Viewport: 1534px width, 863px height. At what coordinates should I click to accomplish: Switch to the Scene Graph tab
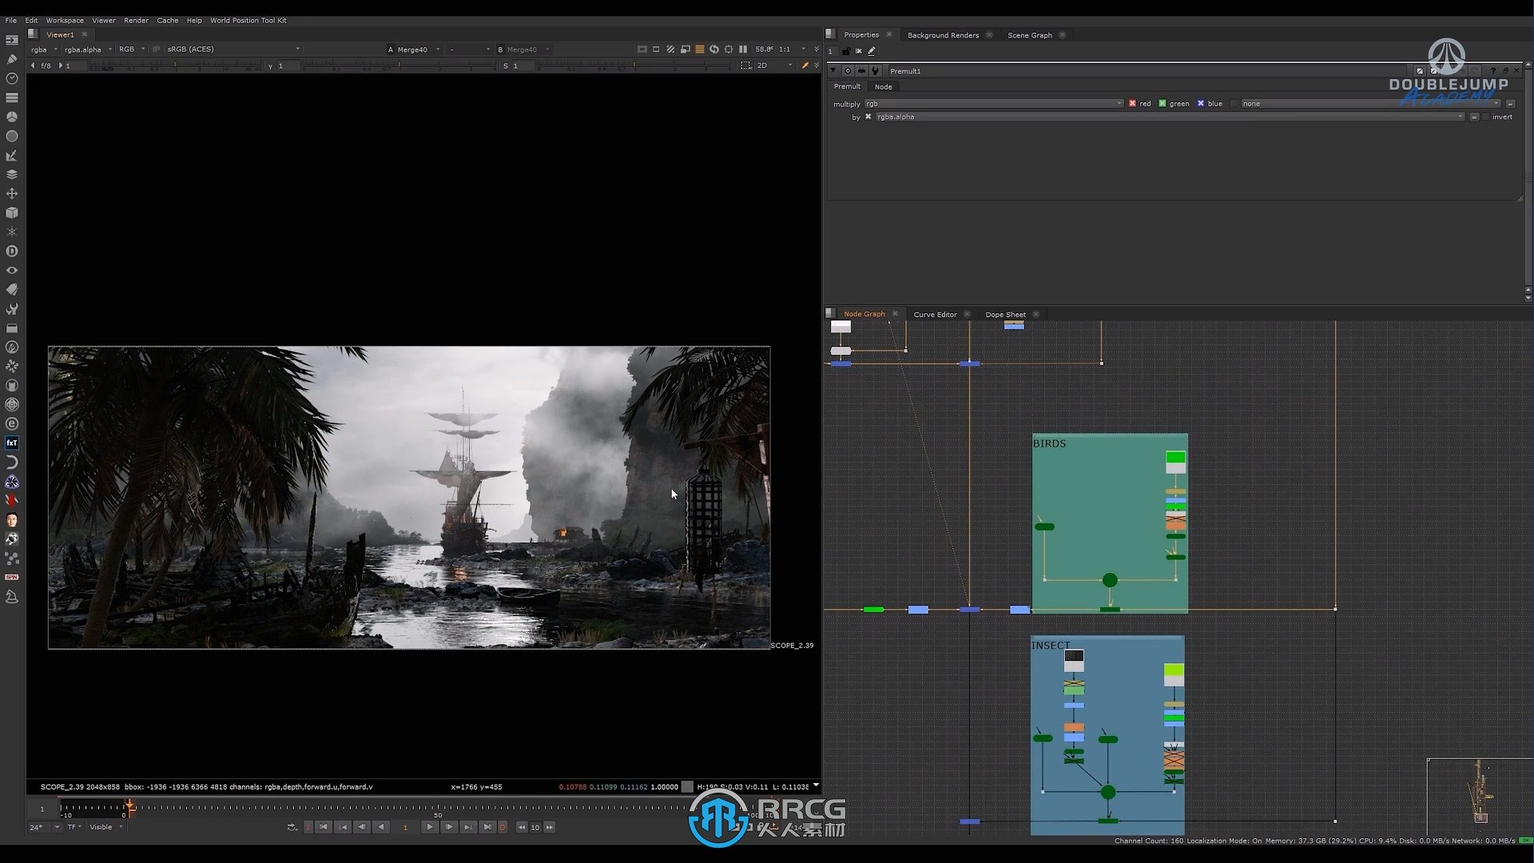[x=1030, y=35]
